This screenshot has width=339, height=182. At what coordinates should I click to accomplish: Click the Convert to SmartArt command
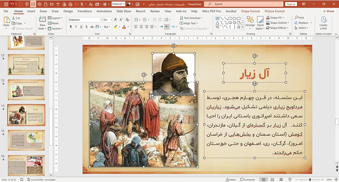click(195, 29)
